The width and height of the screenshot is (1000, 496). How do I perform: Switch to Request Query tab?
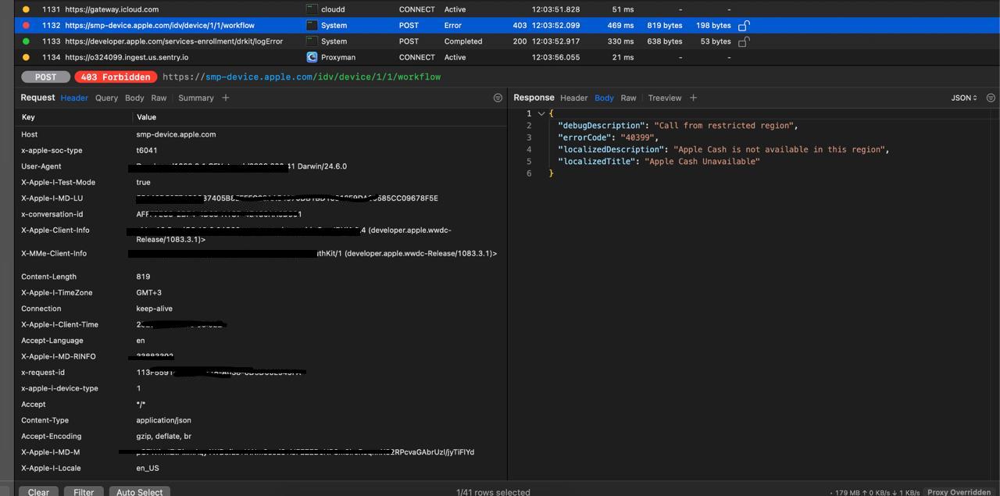(106, 98)
